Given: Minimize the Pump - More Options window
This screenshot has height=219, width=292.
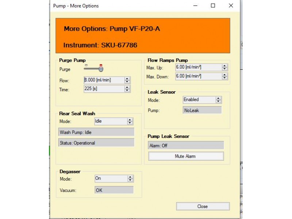Looking at the screenshot, I should (x=195, y=5).
